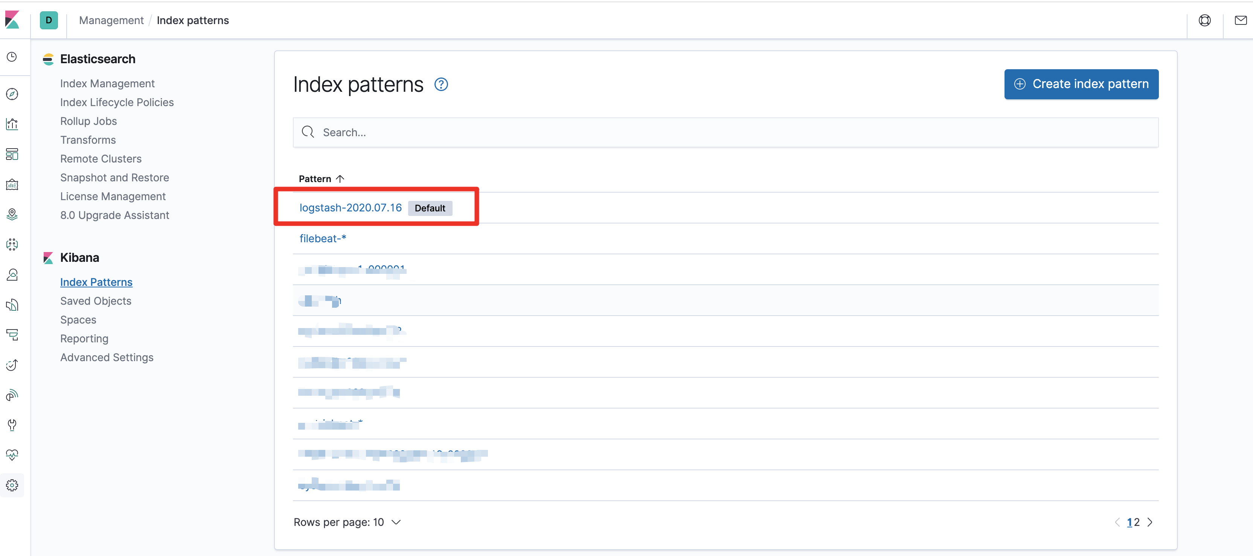Go to page 1 of patterns
This screenshot has width=1253, height=556.
coord(1130,522)
